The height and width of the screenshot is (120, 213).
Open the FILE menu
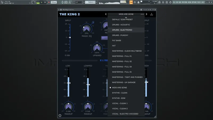[x=174, y=2]
